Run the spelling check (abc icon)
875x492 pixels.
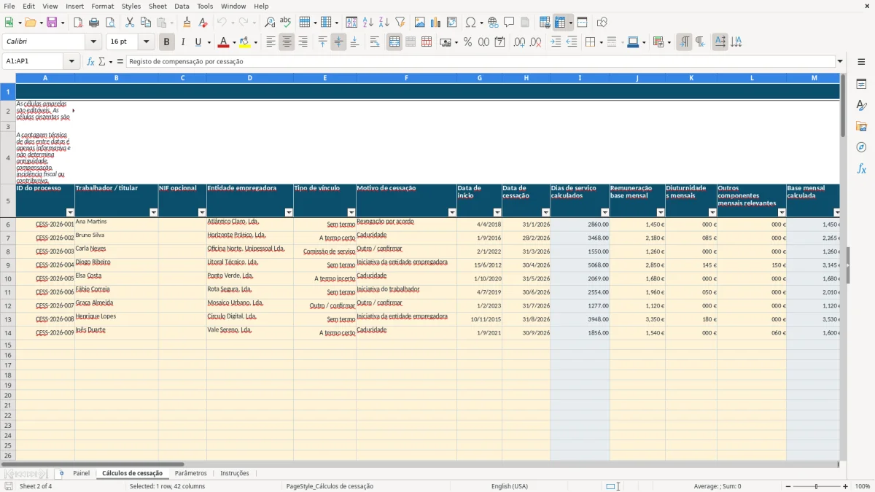[x=285, y=23]
